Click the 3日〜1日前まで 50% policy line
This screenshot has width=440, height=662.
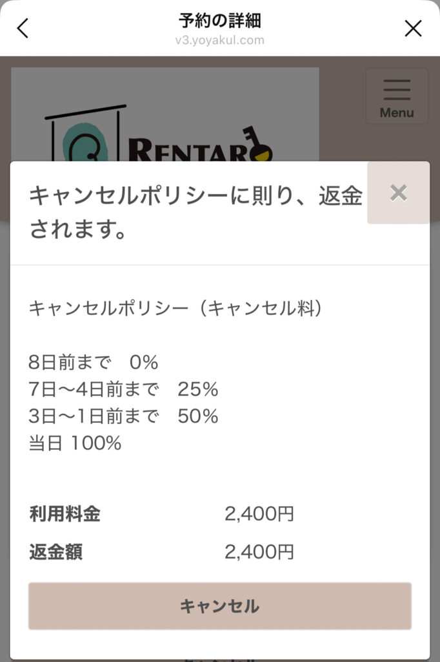pos(123,416)
